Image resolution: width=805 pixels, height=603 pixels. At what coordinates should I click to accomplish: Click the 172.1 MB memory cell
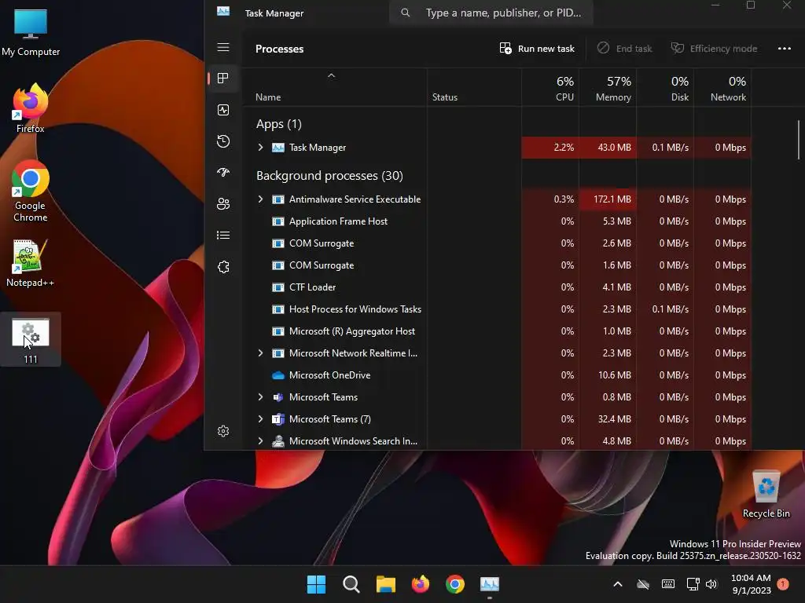coord(608,199)
